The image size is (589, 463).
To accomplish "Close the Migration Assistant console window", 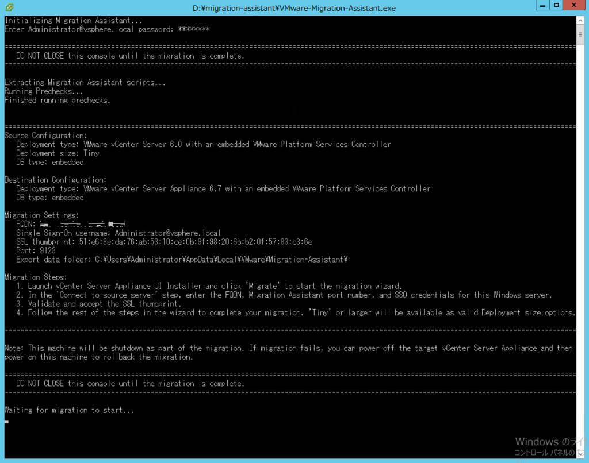I will pyautogui.click(x=573, y=5).
